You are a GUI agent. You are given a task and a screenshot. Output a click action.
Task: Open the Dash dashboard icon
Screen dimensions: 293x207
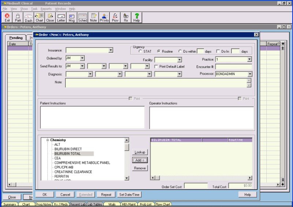pos(29,18)
